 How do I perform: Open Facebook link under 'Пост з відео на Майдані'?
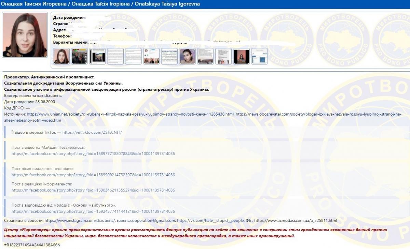coord(93,154)
